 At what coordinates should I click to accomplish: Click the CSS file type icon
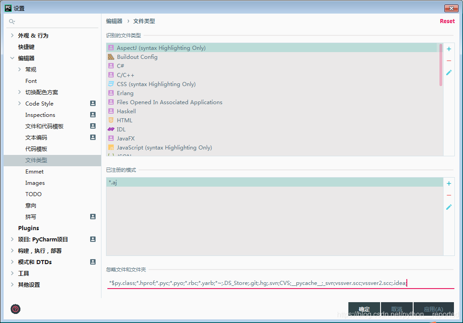[x=111, y=84]
